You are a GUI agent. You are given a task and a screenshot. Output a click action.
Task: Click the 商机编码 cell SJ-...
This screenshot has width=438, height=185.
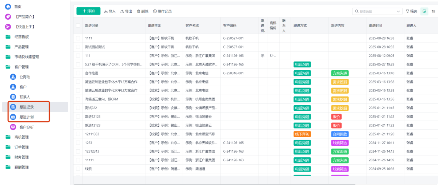tap(273, 56)
